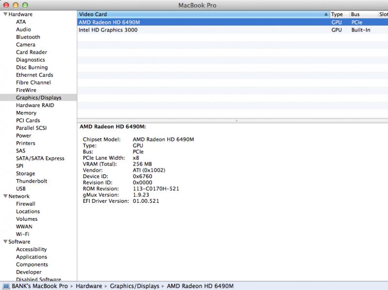Image resolution: width=388 pixels, height=290 pixels.
Task: Select Bluetooth in the Hardware list
Action: click(x=28, y=37)
